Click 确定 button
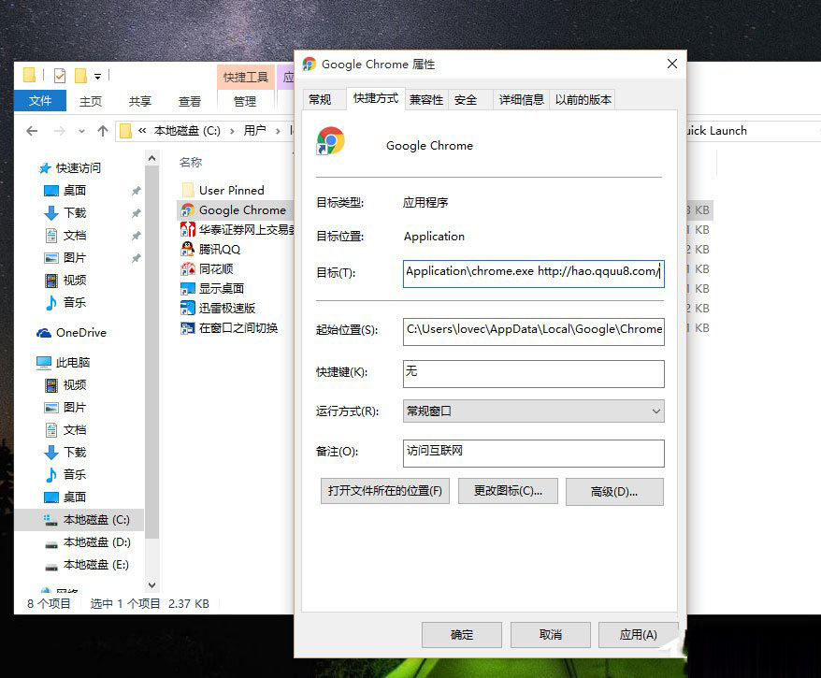Screen dimensions: 821x678 point(462,635)
